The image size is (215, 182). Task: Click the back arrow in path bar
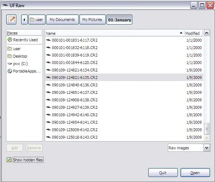point(24,20)
